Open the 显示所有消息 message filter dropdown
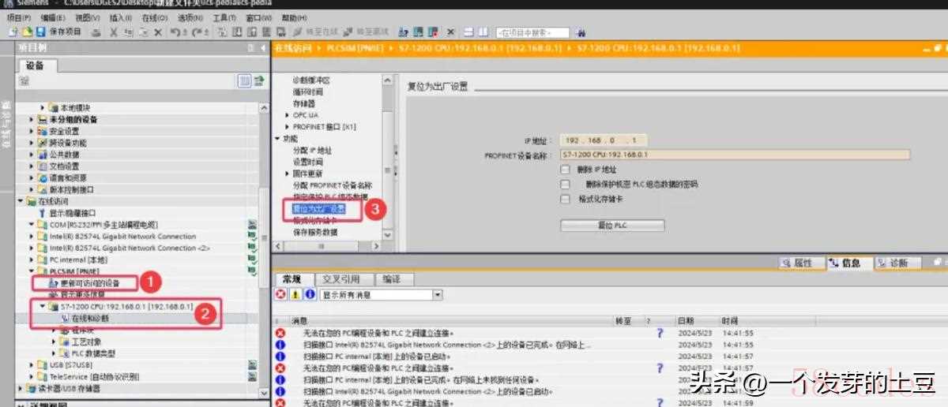 tap(438, 294)
